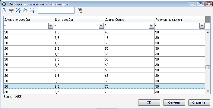
Task: Click the measure angle query icon
Action: click(25, 10)
